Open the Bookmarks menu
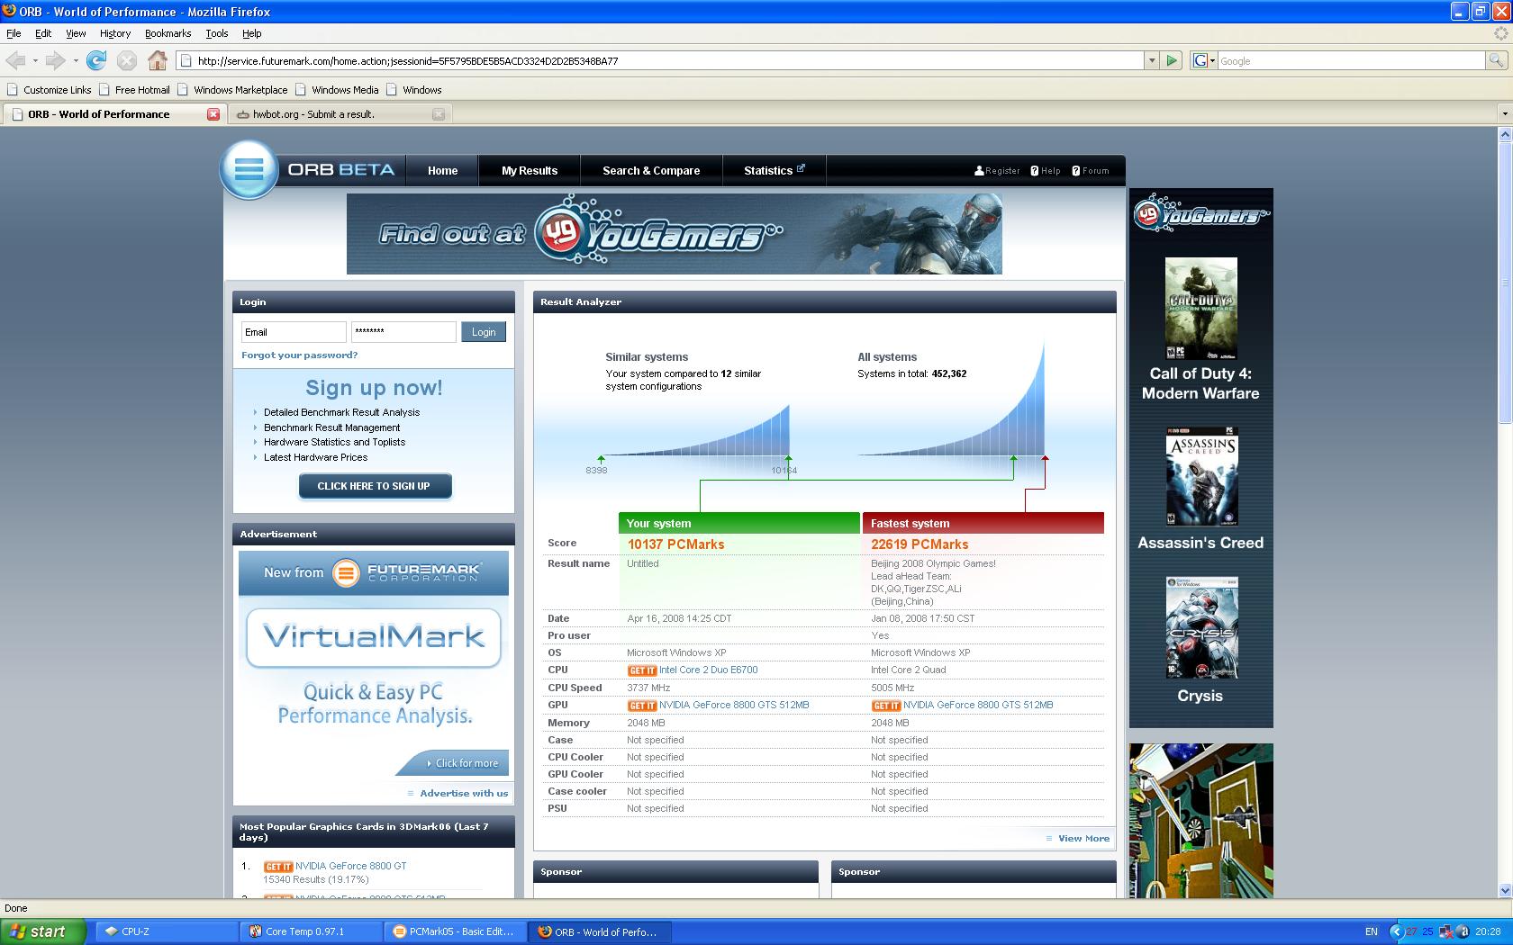 coord(168,33)
